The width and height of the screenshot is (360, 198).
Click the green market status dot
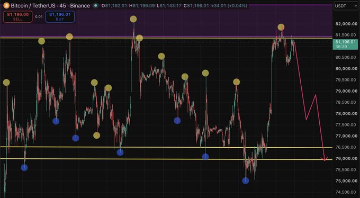coord(96,5)
